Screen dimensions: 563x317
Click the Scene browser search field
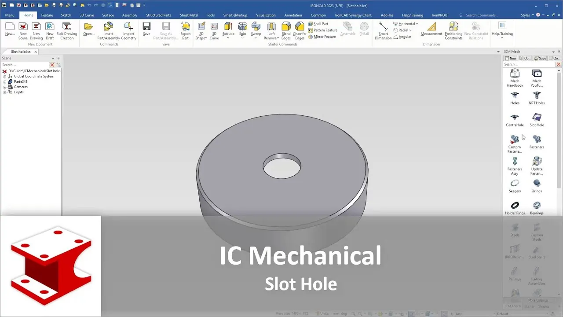pos(25,65)
